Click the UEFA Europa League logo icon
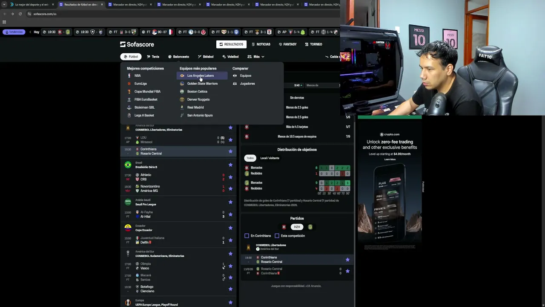 pyautogui.click(x=128, y=302)
